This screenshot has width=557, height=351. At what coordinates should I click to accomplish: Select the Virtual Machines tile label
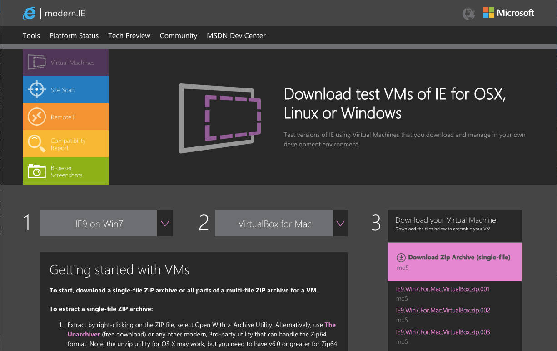(x=73, y=63)
